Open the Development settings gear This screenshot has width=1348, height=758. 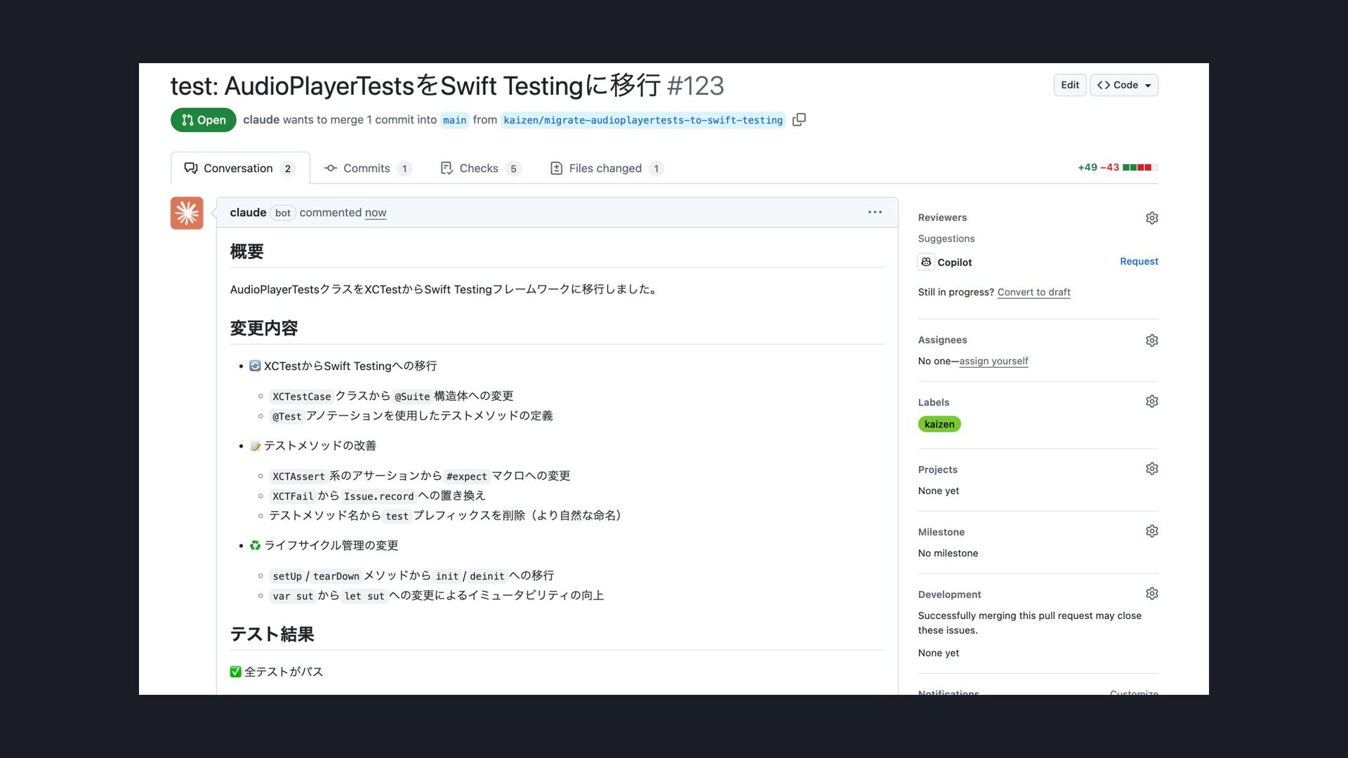pos(1151,594)
